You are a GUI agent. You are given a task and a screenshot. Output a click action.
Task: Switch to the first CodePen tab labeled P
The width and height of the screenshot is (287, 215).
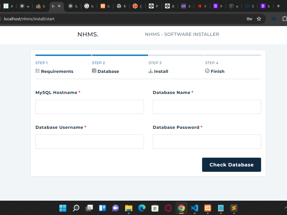154,6
